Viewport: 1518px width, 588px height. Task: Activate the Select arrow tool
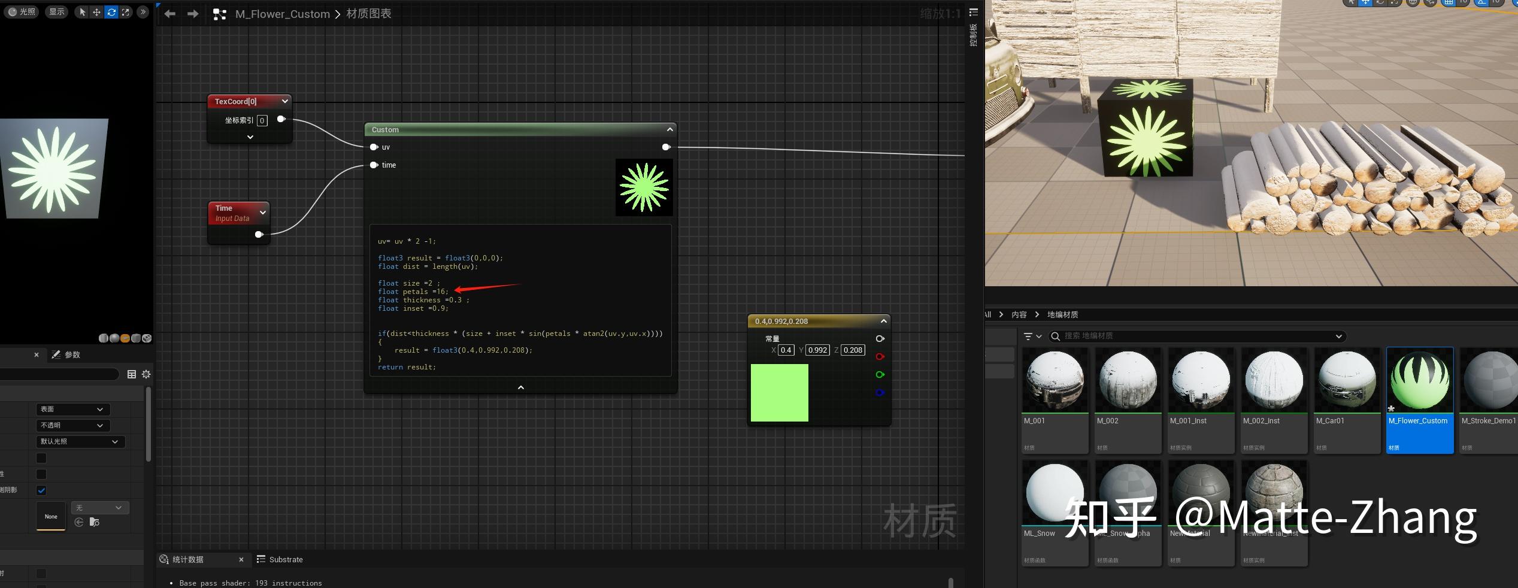click(82, 11)
